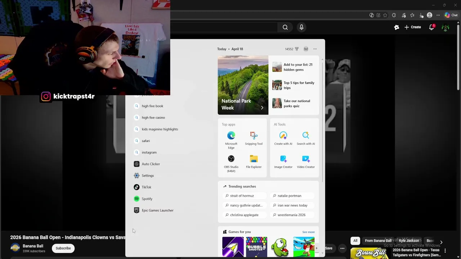Select Kyle Jackson filter chip

(409, 241)
